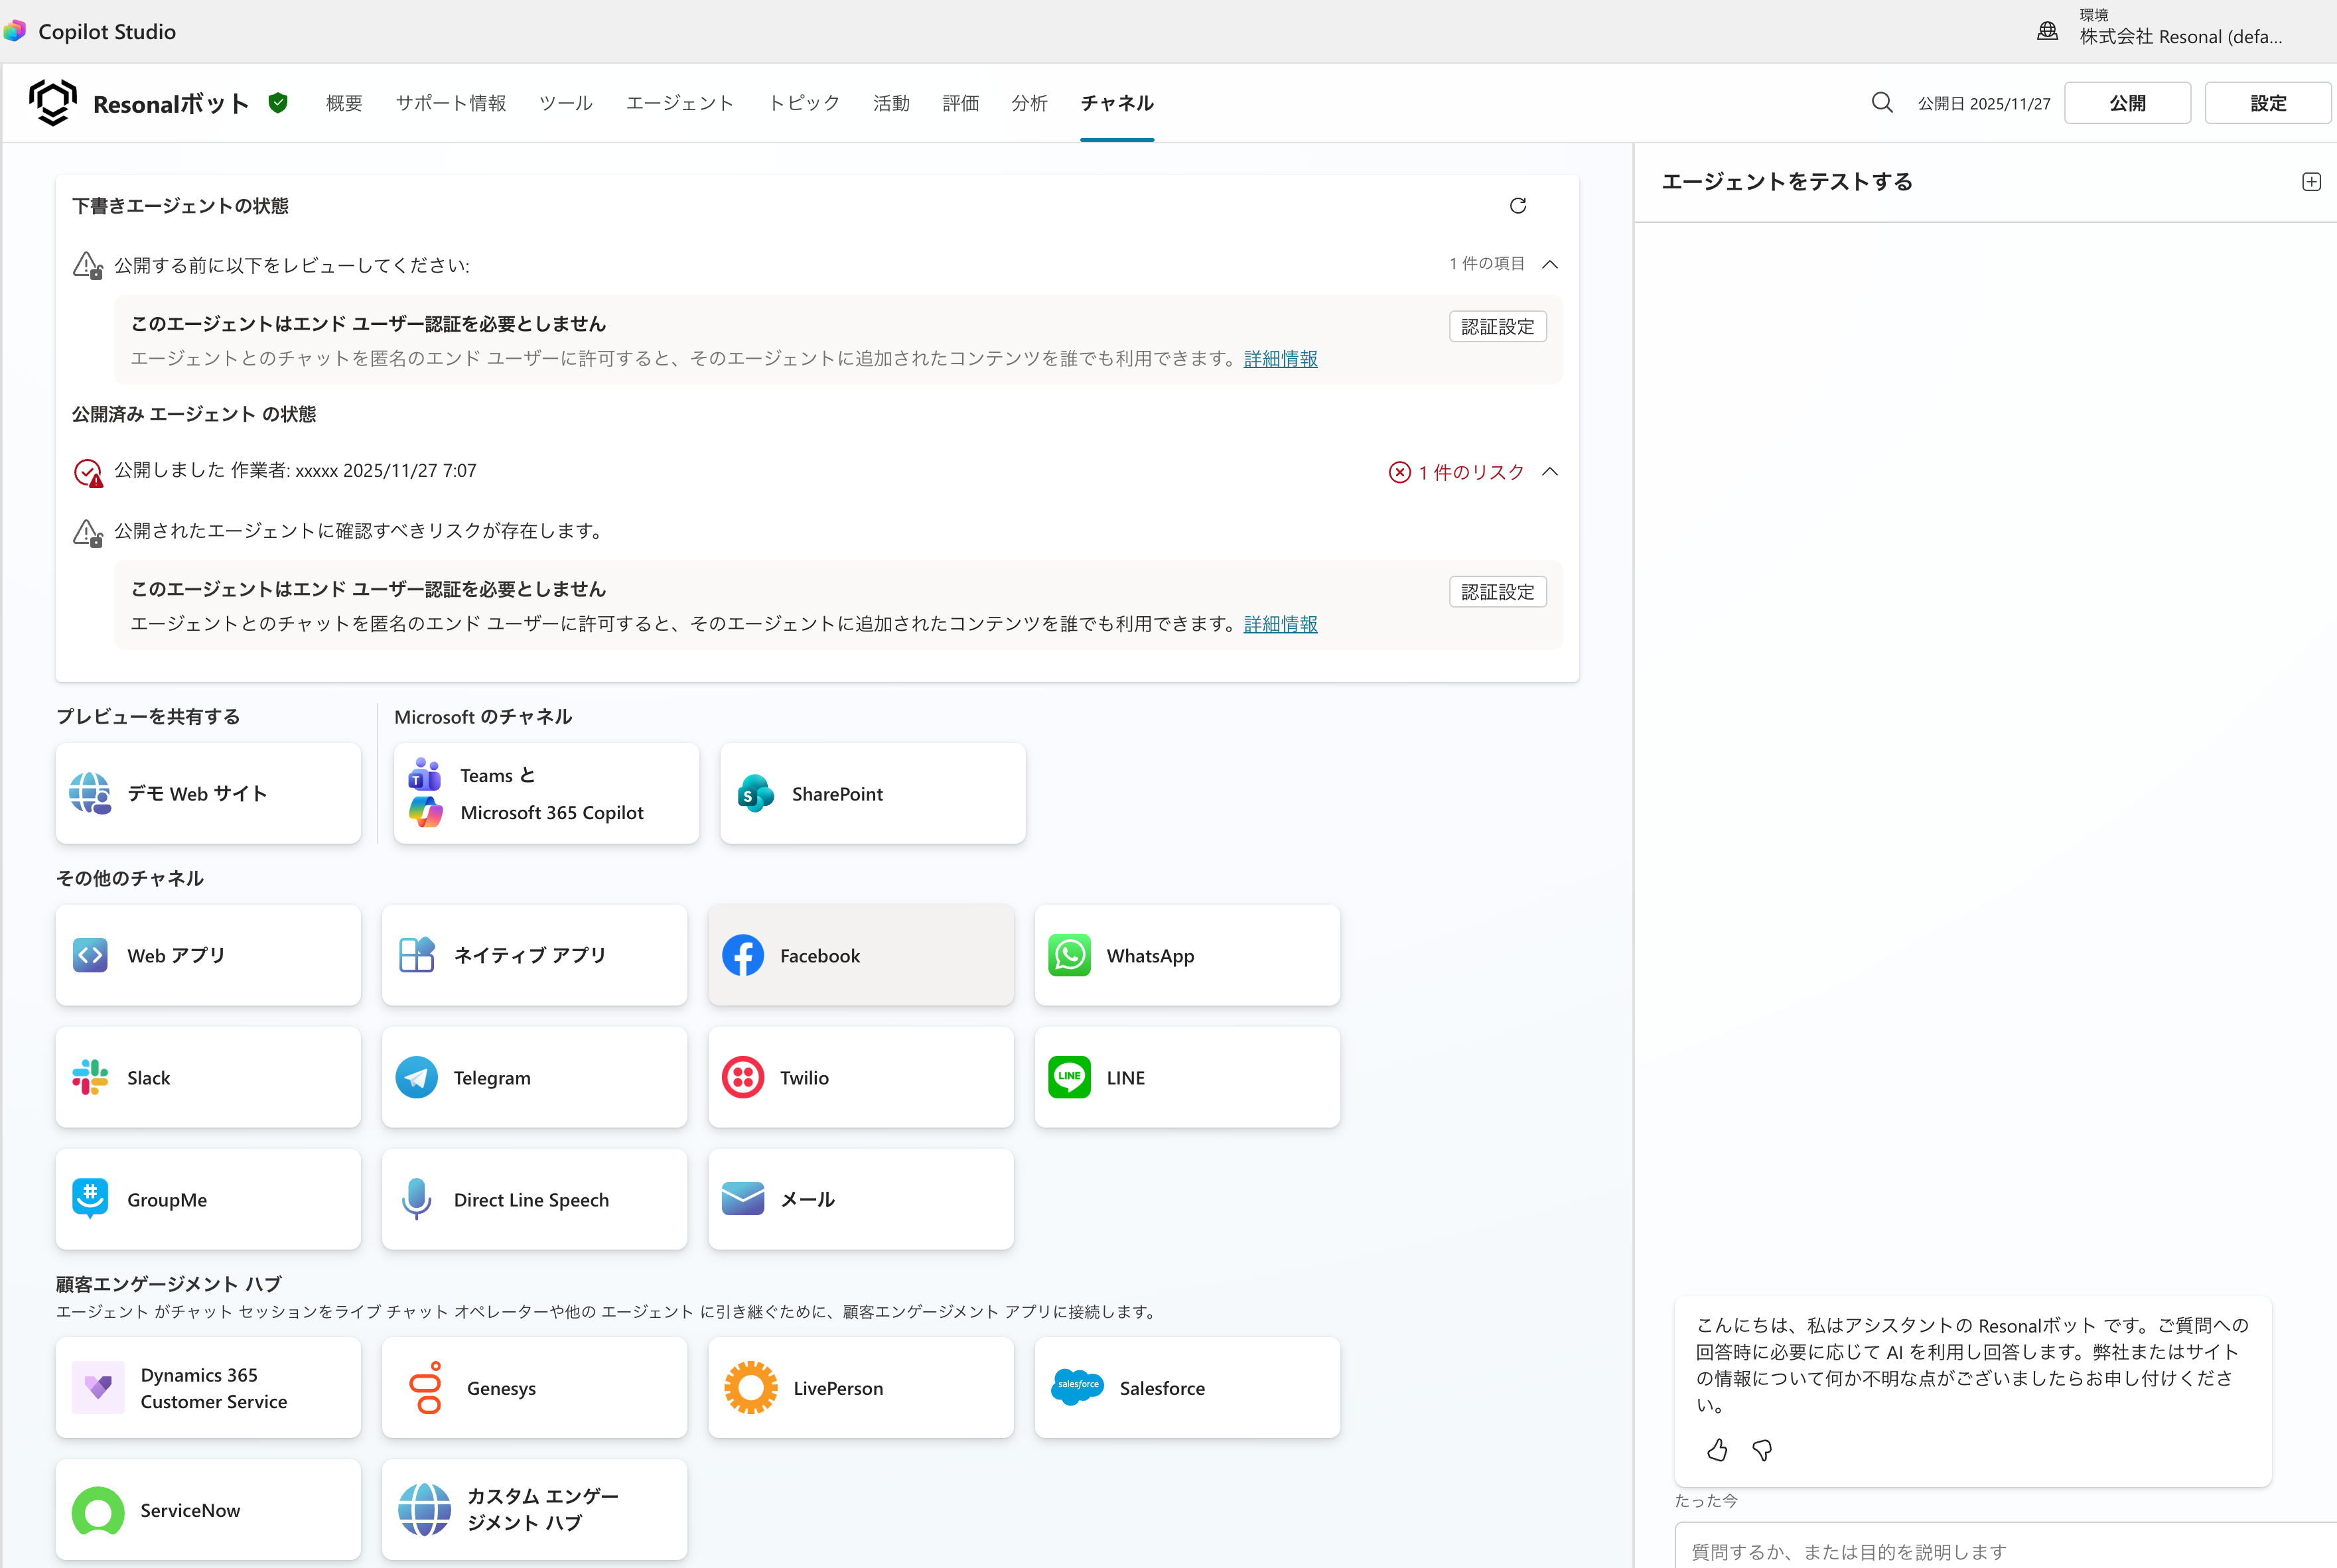Collapse the 1 件のリスク section

point(1549,472)
